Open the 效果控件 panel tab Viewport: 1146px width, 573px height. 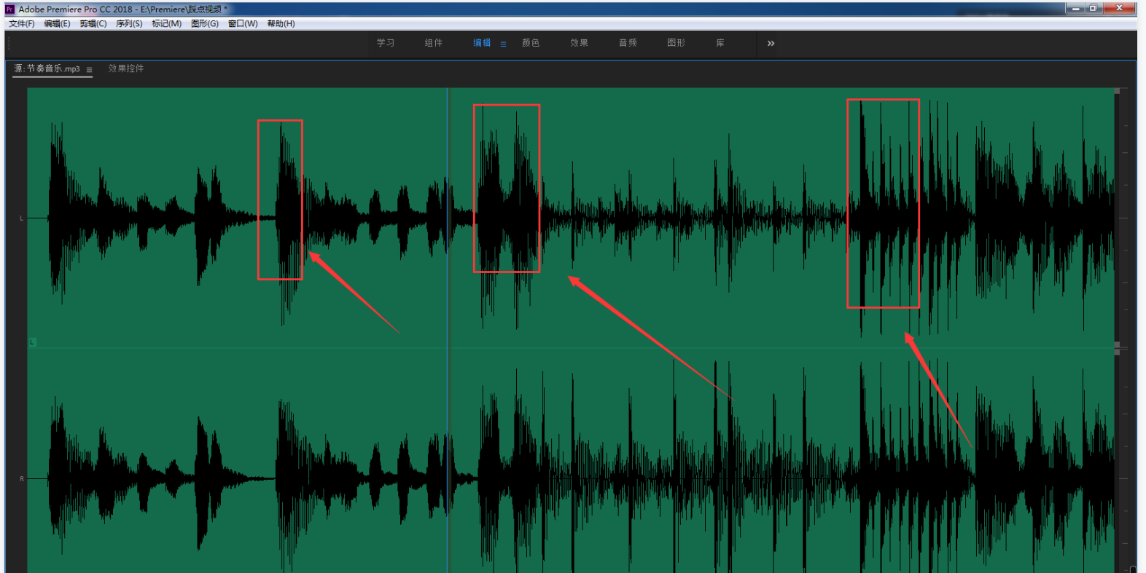[x=126, y=68]
